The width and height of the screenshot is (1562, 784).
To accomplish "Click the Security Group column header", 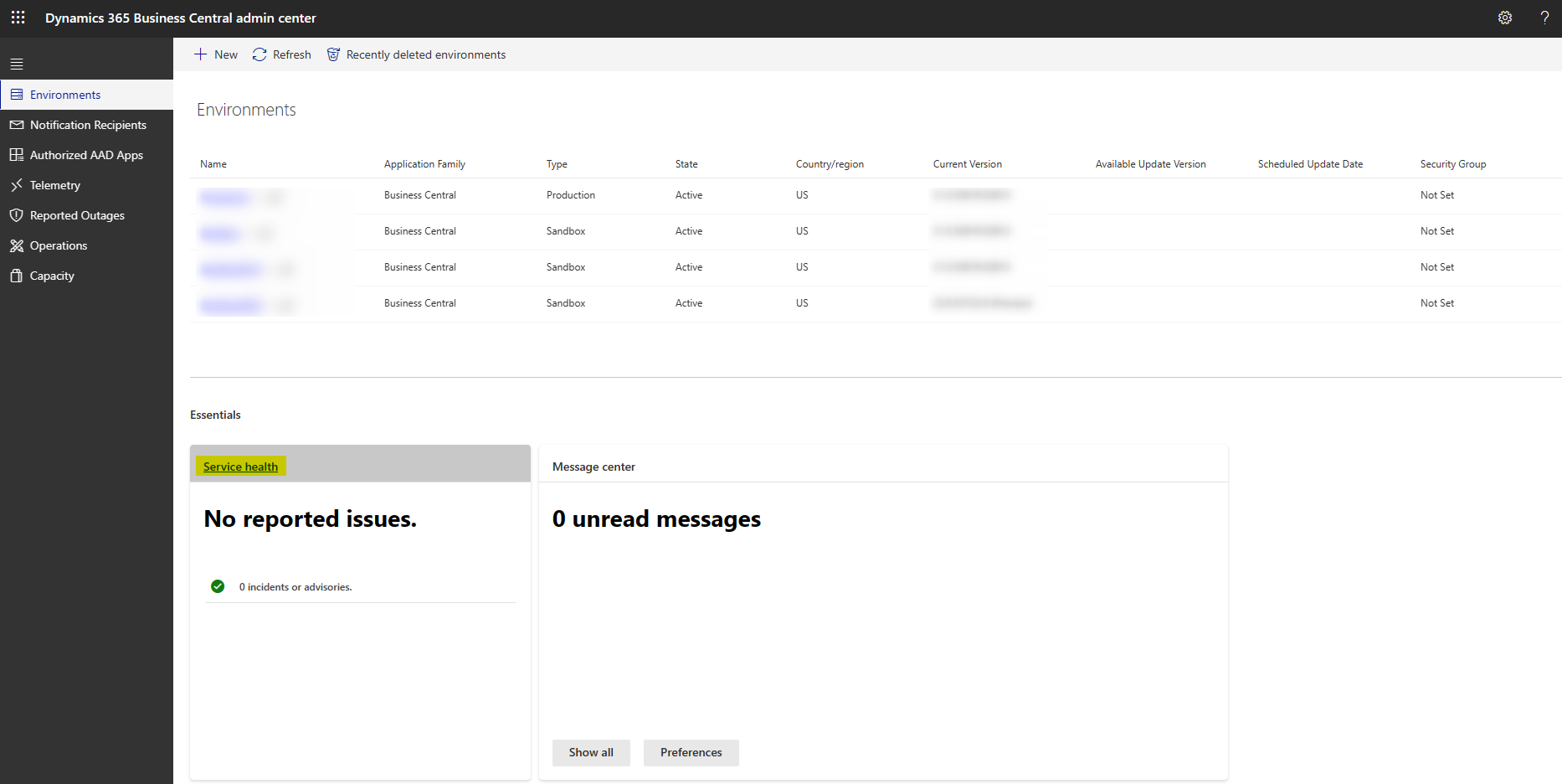I will pos(1453,164).
